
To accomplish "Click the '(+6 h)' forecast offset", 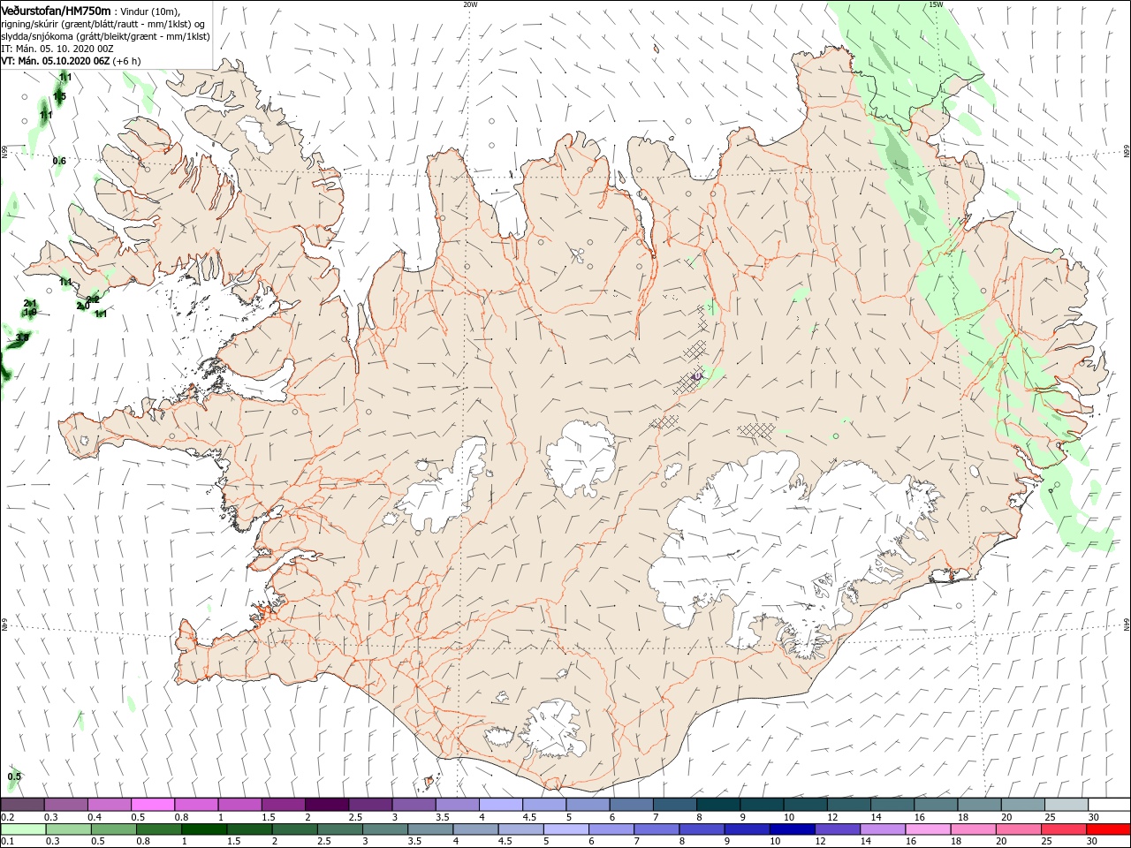I will tap(126, 61).
